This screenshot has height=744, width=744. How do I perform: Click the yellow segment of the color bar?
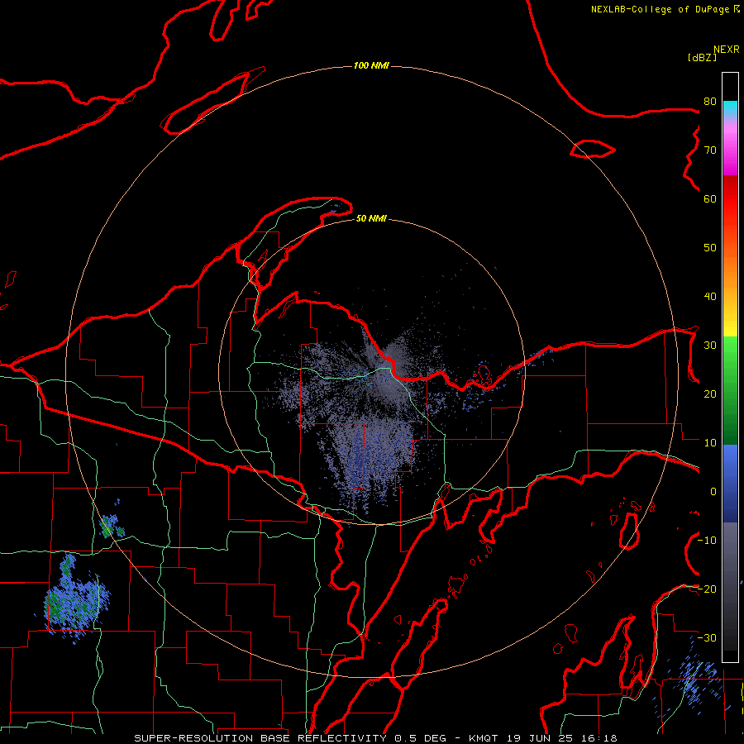[730, 325]
